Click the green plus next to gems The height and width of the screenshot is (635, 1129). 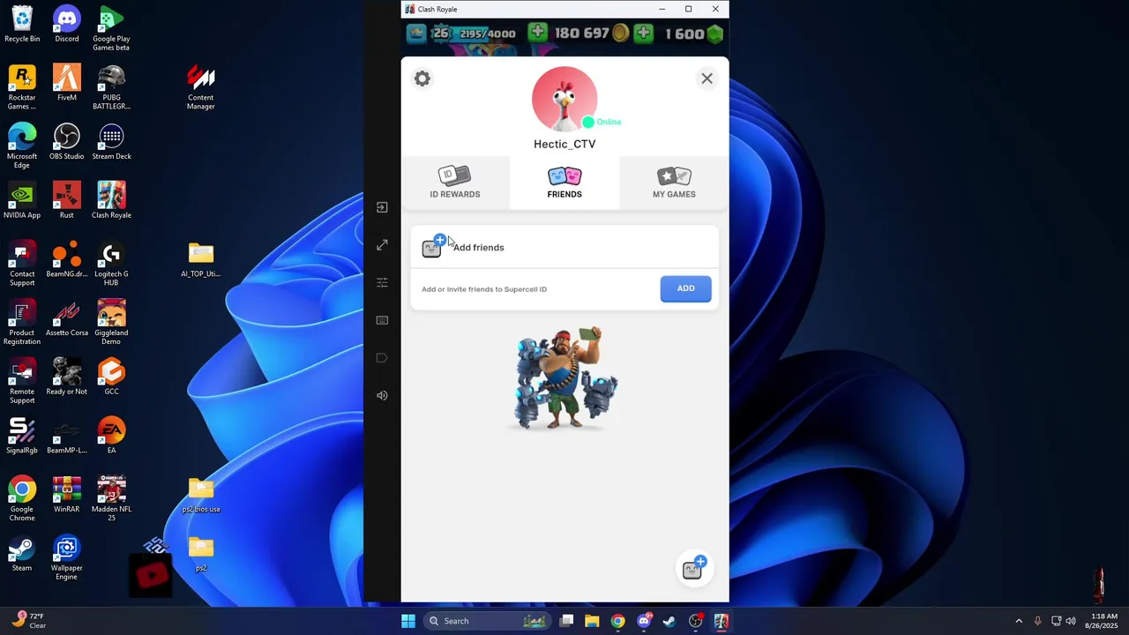click(x=643, y=33)
